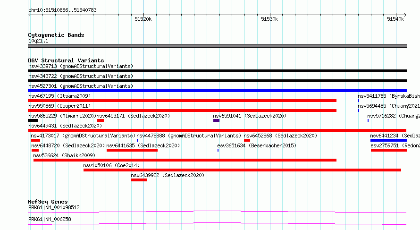The image size is (420, 230).
Task: Click nsv6441234 variant label
Action: tap(395, 136)
